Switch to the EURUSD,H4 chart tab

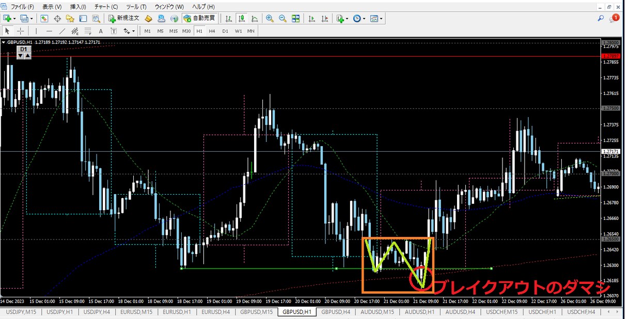click(x=216, y=312)
